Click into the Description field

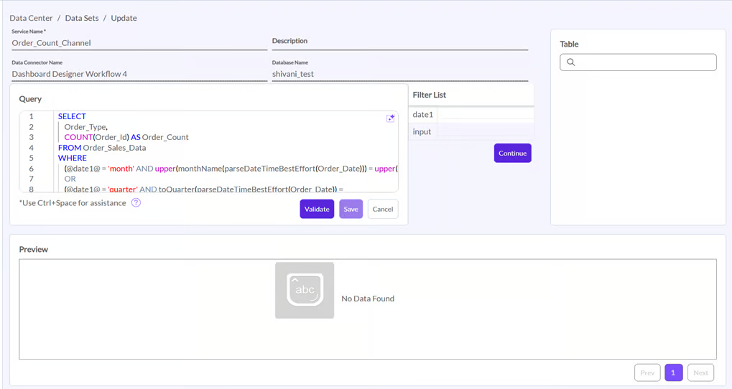[399, 42]
